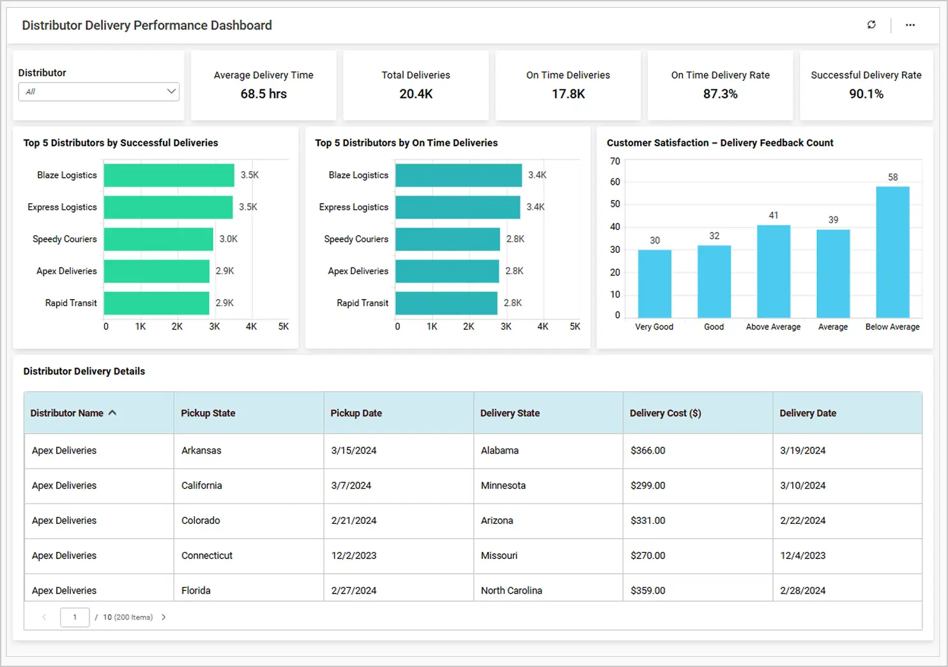Click the Distributor Delivery Performance Dashboard title
The height and width of the screenshot is (667, 948).
tap(147, 26)
